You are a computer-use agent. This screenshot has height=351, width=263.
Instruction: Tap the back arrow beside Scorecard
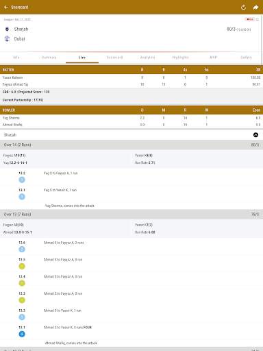(x=6, y=8)
